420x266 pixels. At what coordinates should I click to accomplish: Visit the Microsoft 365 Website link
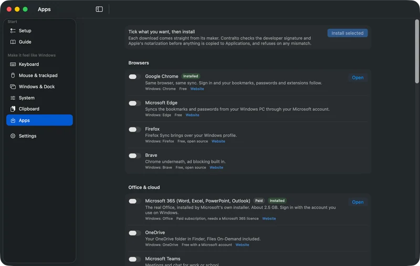point(269,219)
